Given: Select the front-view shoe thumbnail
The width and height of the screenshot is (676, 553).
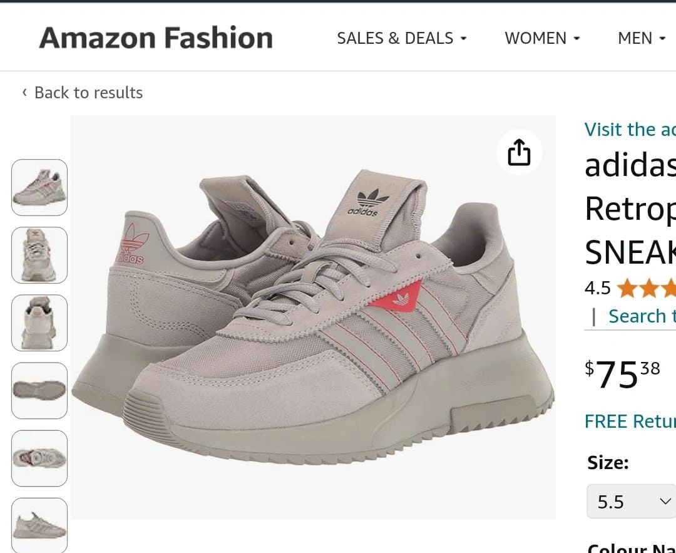Looking at the screenshot, I should pos(39,255).
